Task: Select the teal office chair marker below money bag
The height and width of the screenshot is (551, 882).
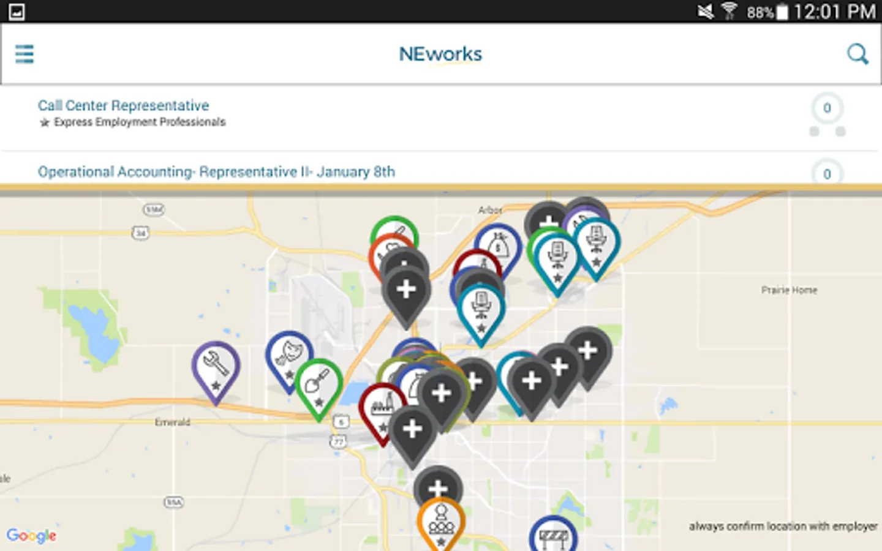Action: point(481,315)
